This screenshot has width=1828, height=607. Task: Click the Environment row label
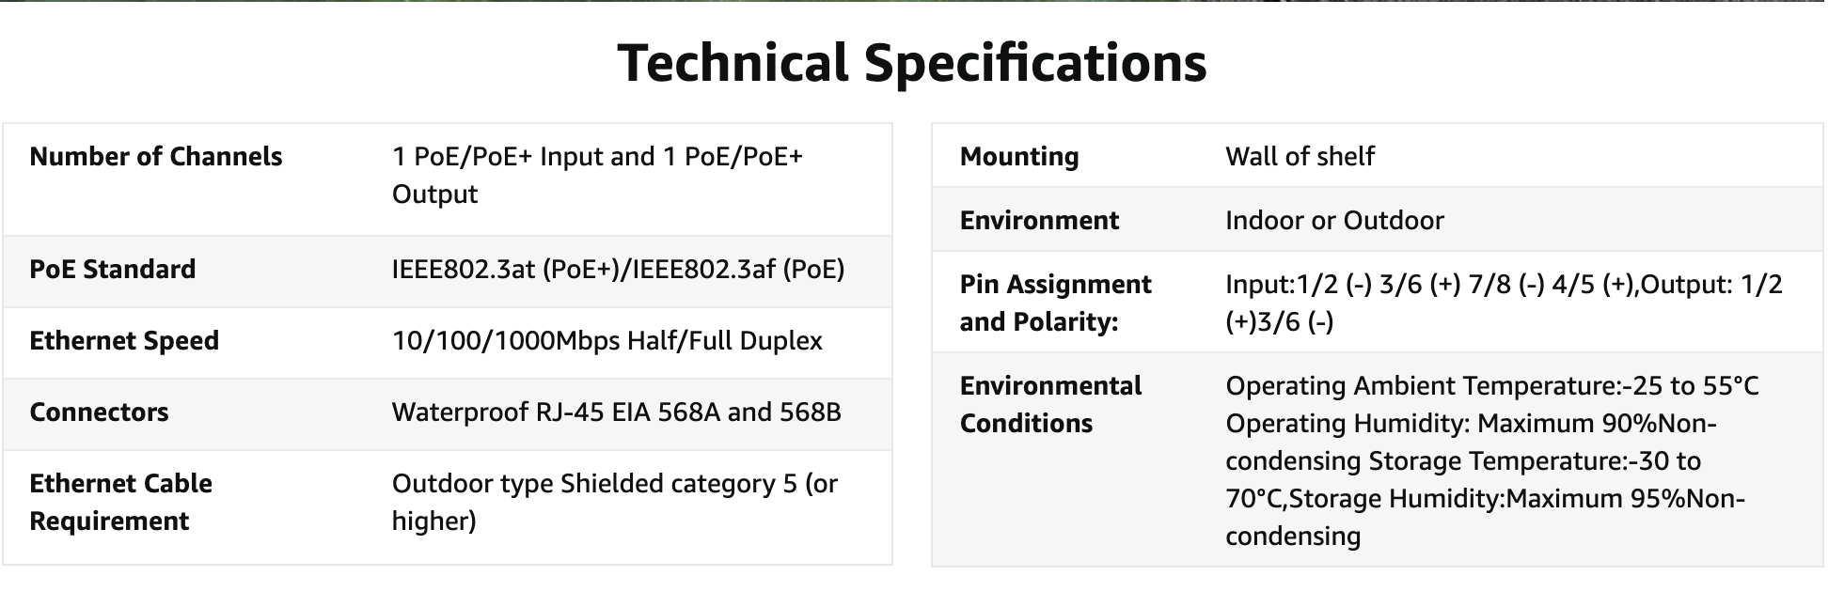(1039, 221)
